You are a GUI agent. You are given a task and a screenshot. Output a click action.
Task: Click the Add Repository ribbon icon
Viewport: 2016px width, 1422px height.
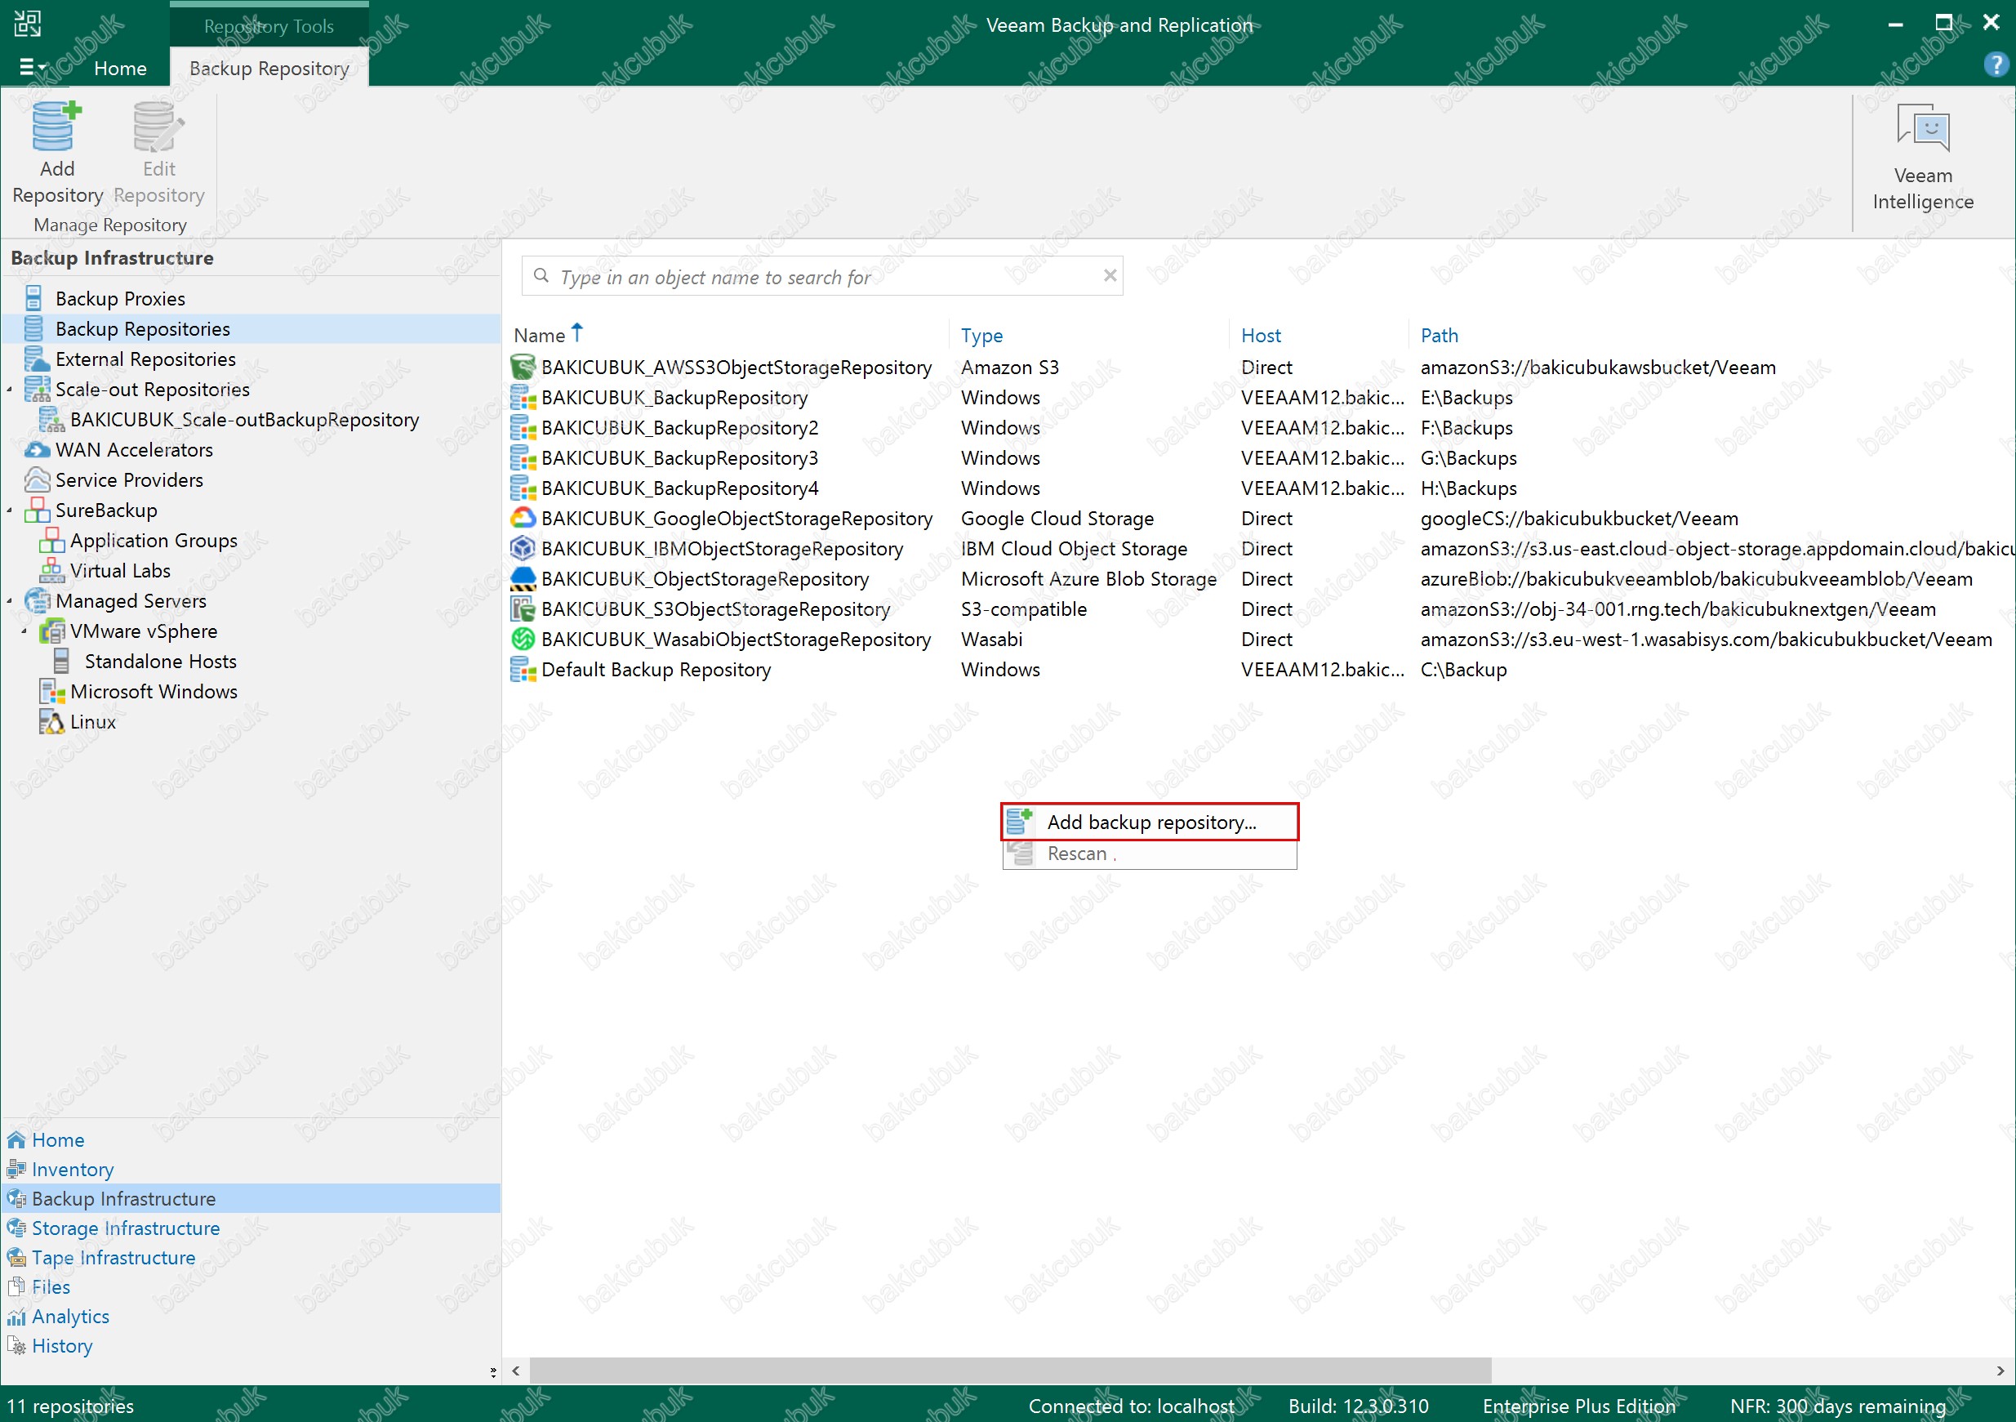[x=57, y=127]
